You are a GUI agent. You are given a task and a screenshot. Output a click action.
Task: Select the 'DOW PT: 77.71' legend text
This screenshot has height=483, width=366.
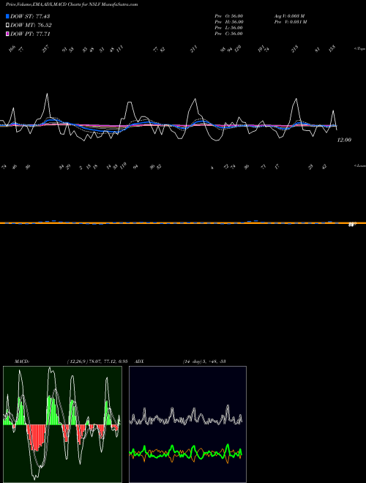point(30,34)
